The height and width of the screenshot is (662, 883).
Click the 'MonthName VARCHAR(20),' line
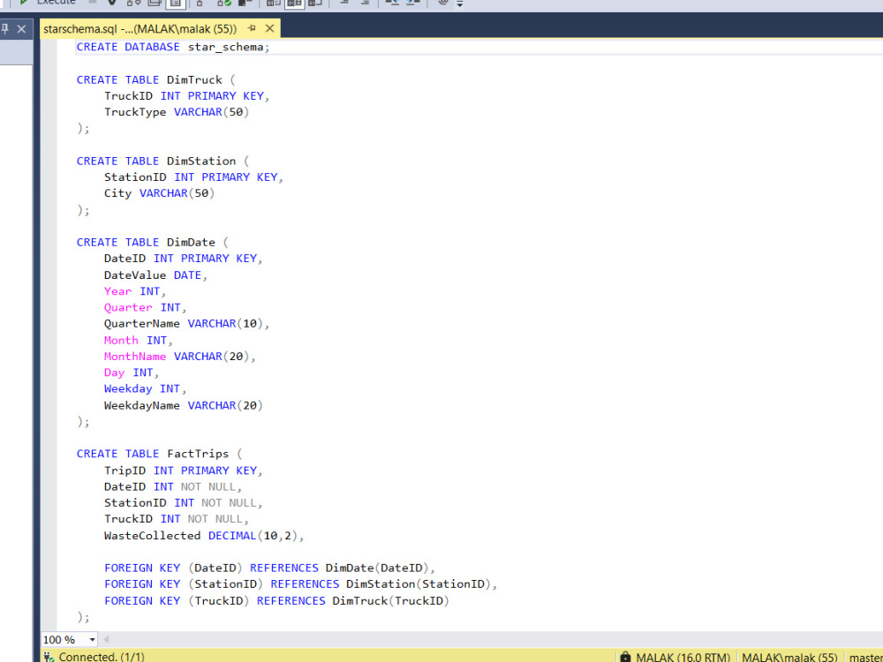pyautogui.click(x=180, y=357)
